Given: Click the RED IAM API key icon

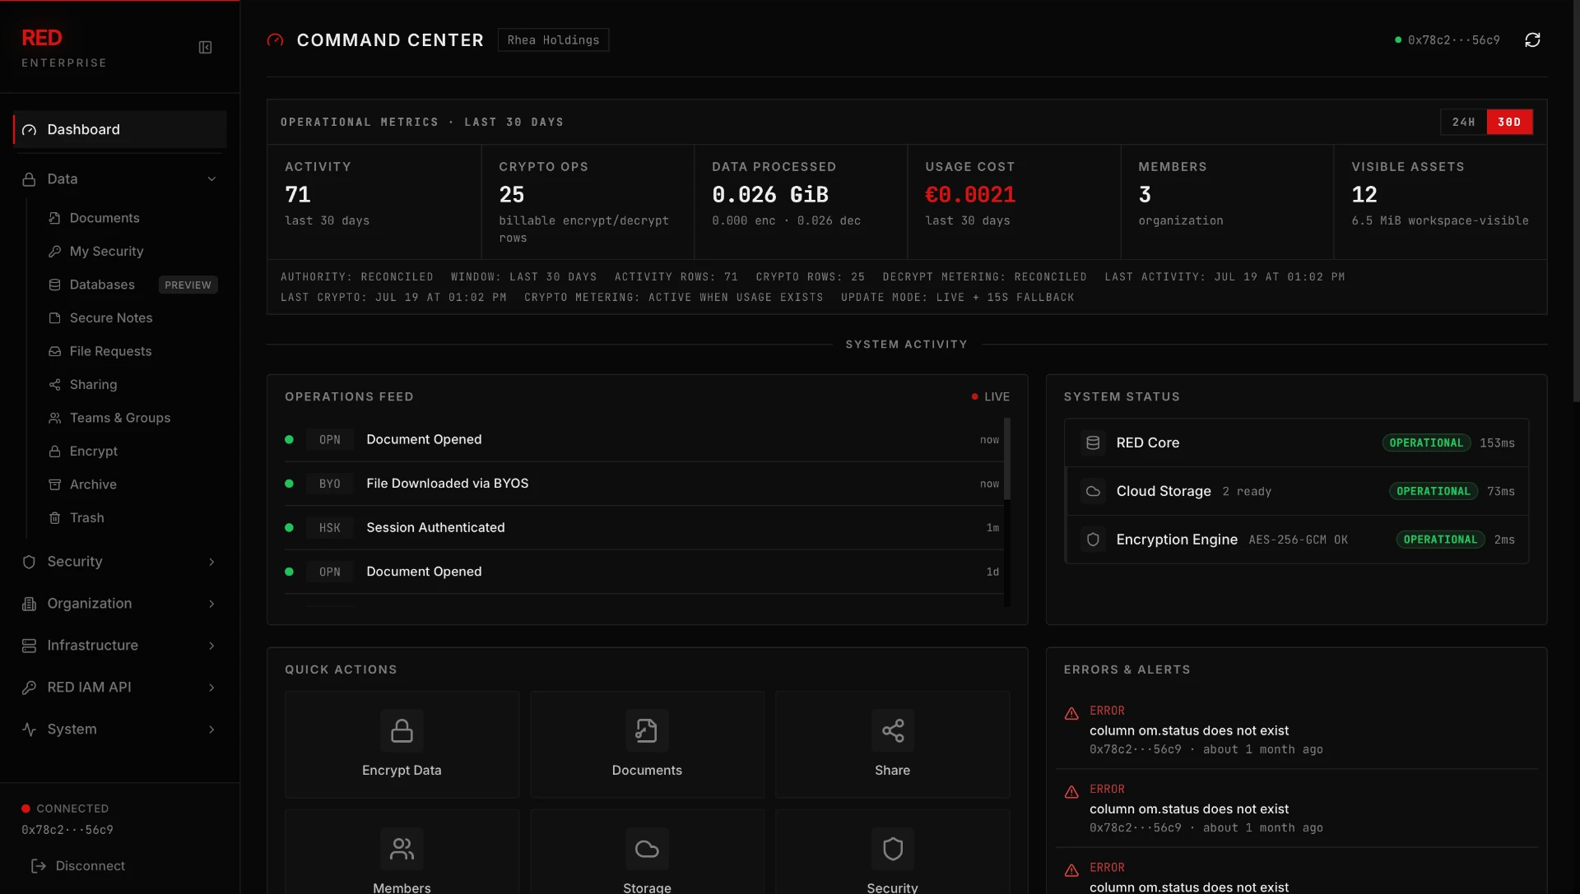Looking at the screenshot, I should [x=29, y=688].
